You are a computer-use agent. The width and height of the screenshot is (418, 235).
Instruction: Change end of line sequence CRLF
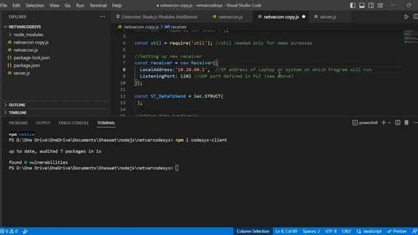tap(346, 231)
